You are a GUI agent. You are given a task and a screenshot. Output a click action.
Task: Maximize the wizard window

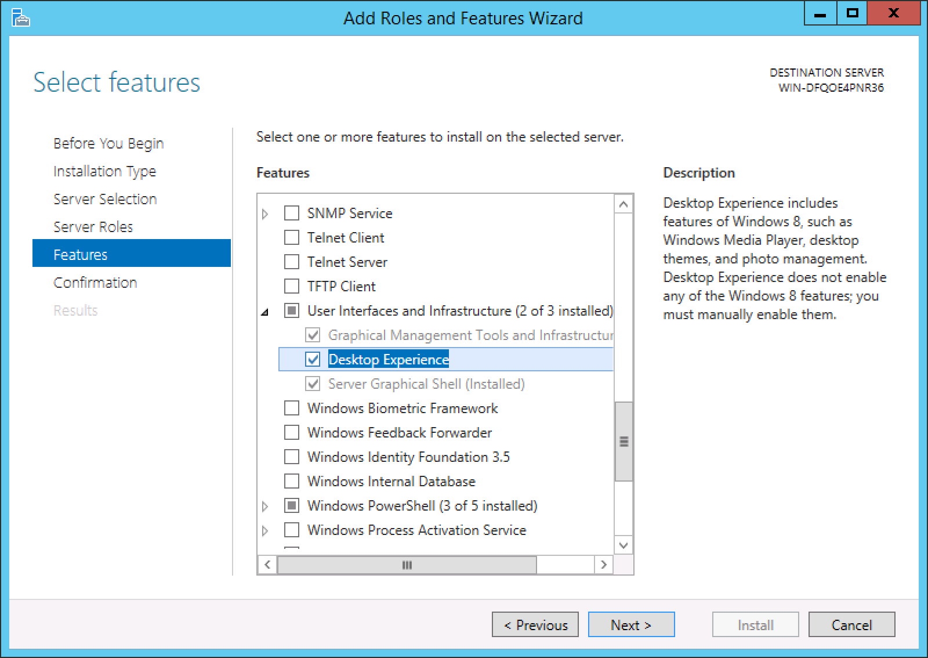[x=852, y=14]
